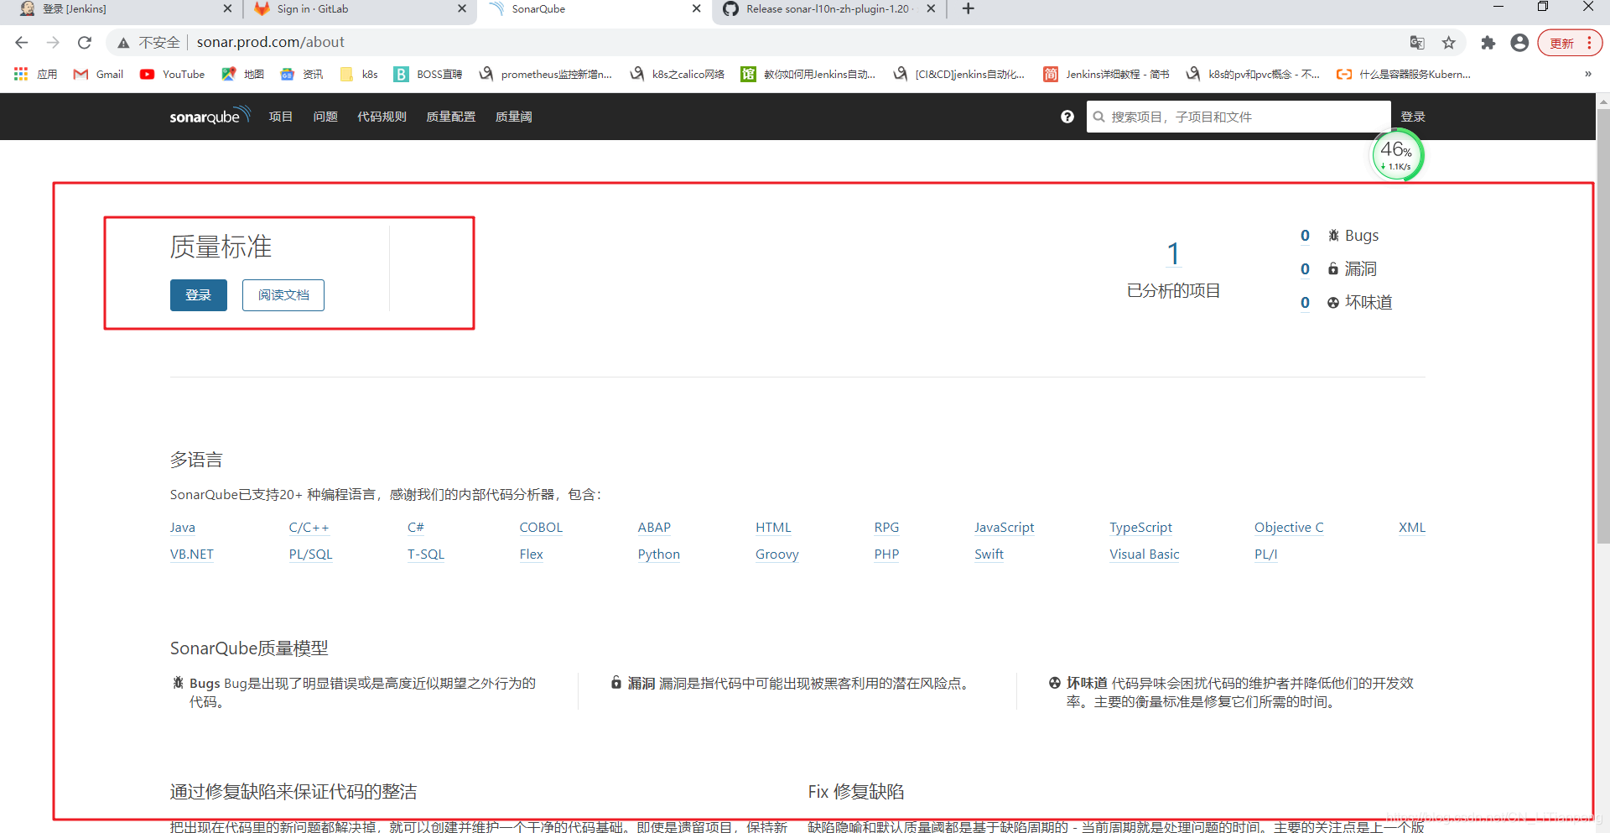
Task: Close the Jenkins login tab
Action: [x=227, y=9]
